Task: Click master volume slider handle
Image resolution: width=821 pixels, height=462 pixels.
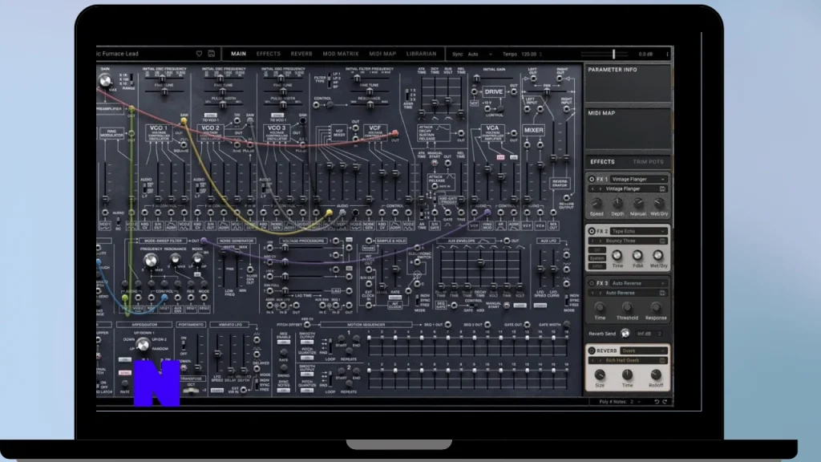Action: [x=613, y=54]
